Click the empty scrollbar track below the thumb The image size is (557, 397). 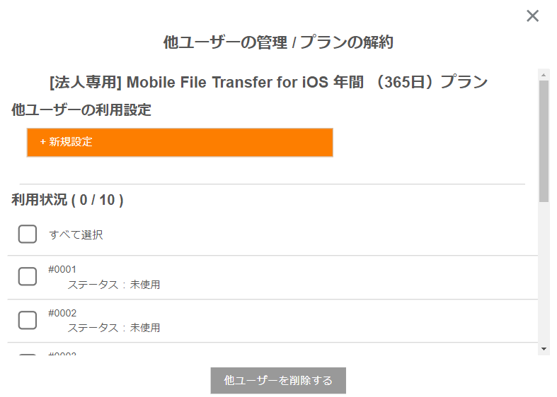click(x=544, y=273)
